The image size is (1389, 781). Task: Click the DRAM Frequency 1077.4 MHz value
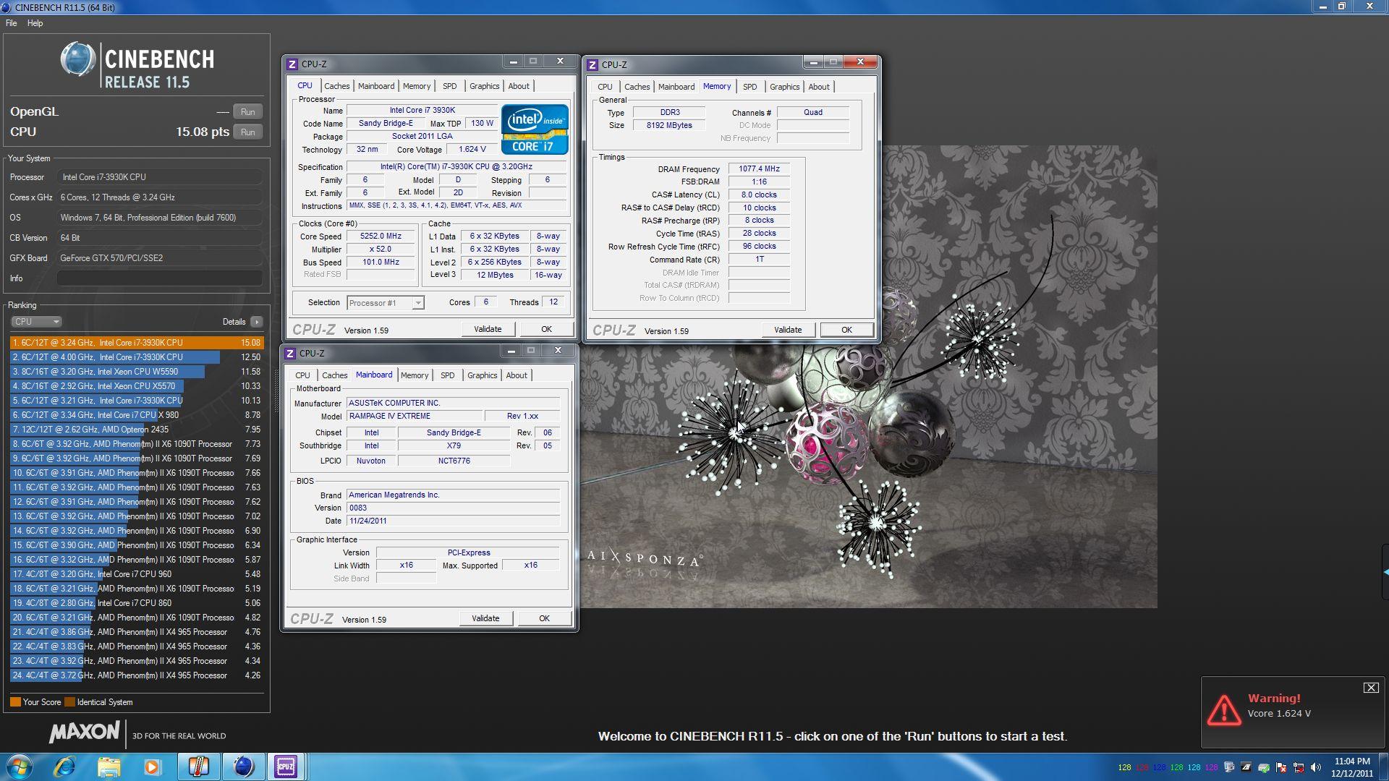(759, 168)
